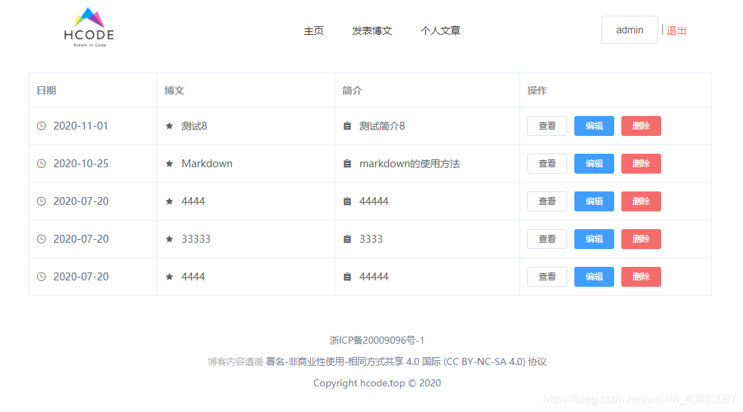Select the date 2020-11-01
The height and width of the screenshot is (412, 743).
point(80,126)
